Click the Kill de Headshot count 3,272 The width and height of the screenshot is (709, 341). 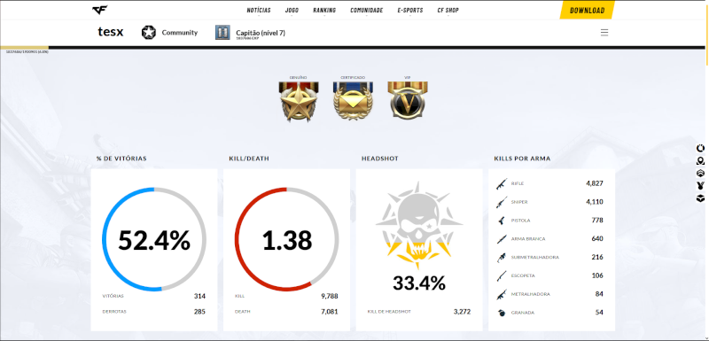click(x=462, y=312)
